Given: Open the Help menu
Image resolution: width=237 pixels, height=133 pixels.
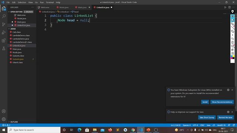Looking at the screenshot, I should pyautogui.click(x=58, y=2).
